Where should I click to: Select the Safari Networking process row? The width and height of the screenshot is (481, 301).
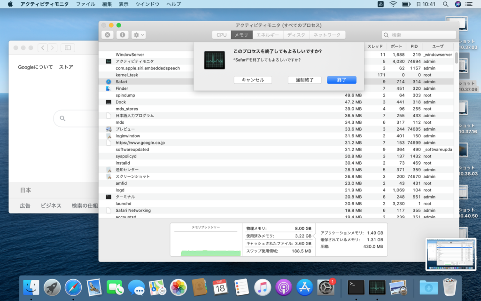click(276, 210)
